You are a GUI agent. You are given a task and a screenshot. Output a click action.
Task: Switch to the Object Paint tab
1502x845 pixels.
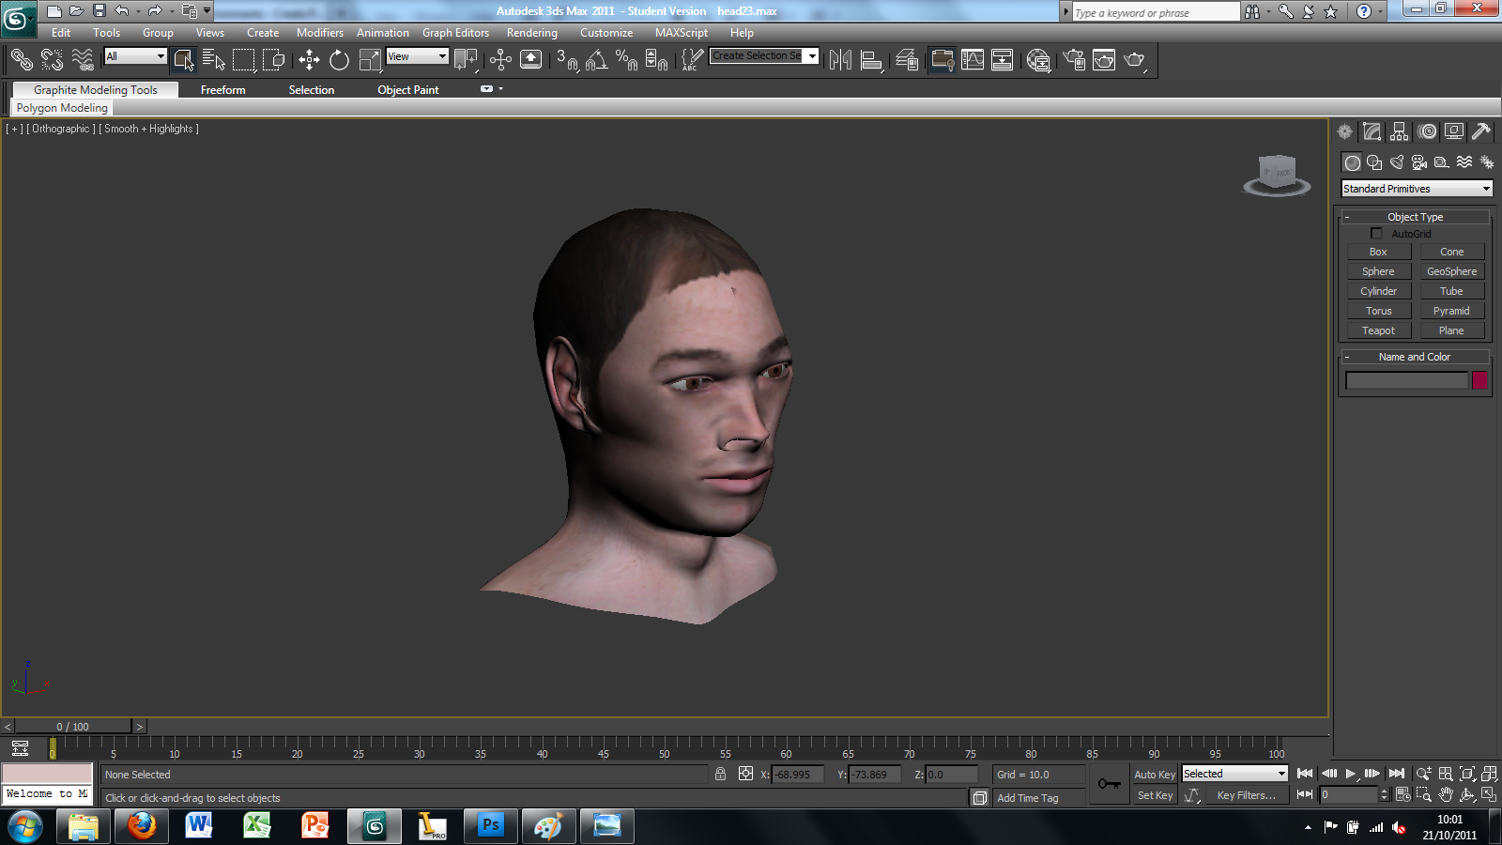pyautogui.click(x=407, y=89)
